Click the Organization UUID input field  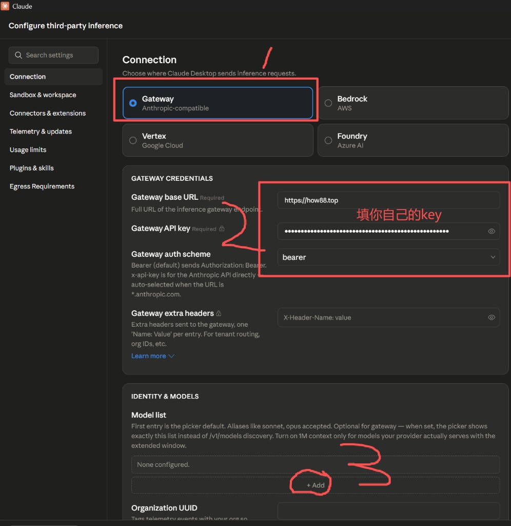[x=389, y=511]
